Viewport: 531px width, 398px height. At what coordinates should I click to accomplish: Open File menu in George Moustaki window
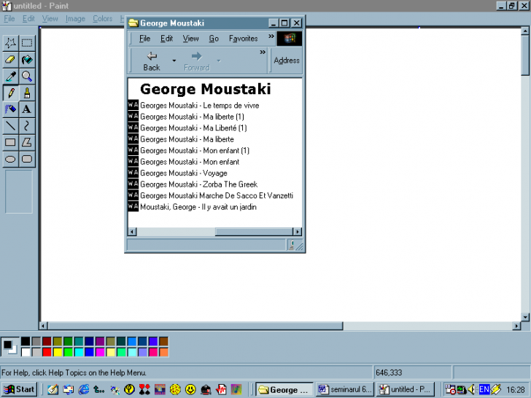click(144, 39)
